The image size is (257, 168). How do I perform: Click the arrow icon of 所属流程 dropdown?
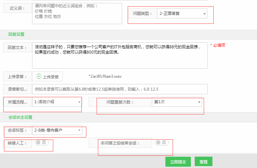(79, 102)
